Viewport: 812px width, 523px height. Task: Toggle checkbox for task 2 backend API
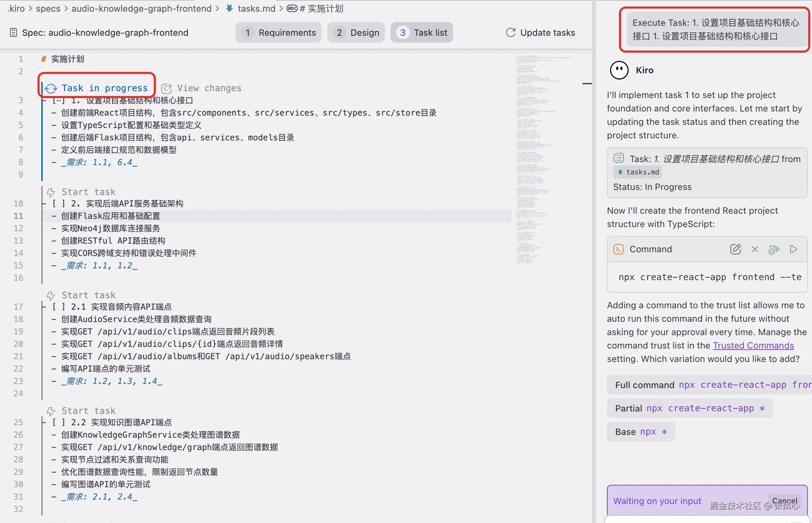[x=58, y=203]
